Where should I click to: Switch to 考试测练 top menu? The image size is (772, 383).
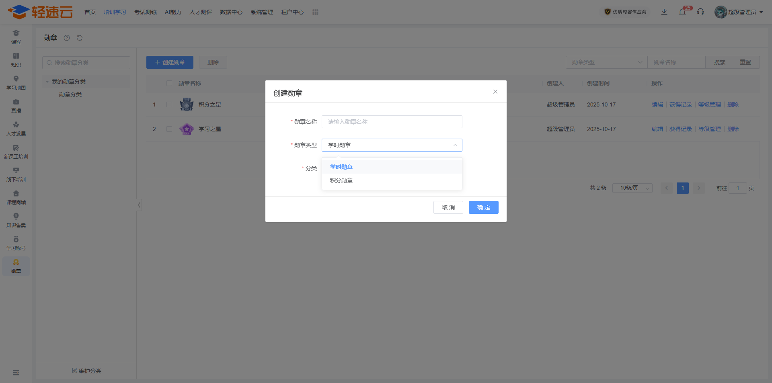(x=145, y=12)
